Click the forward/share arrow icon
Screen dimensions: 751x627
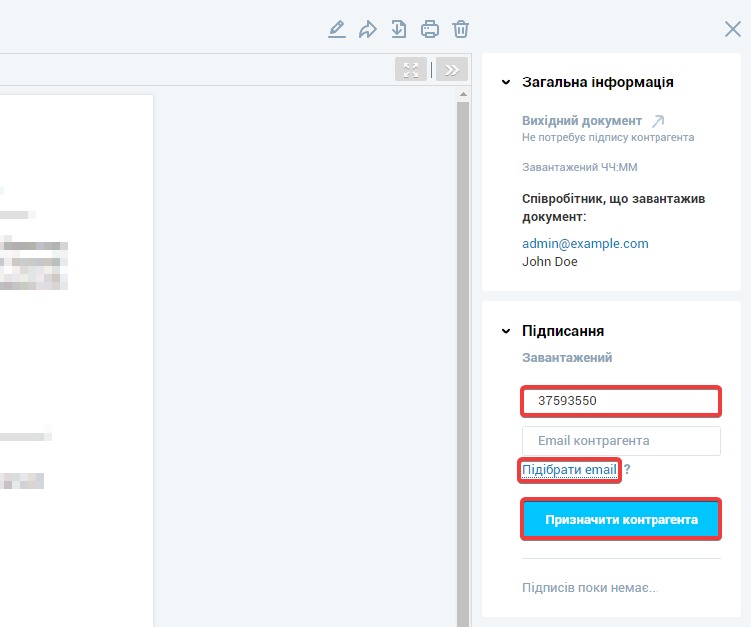tap(368, 29)
